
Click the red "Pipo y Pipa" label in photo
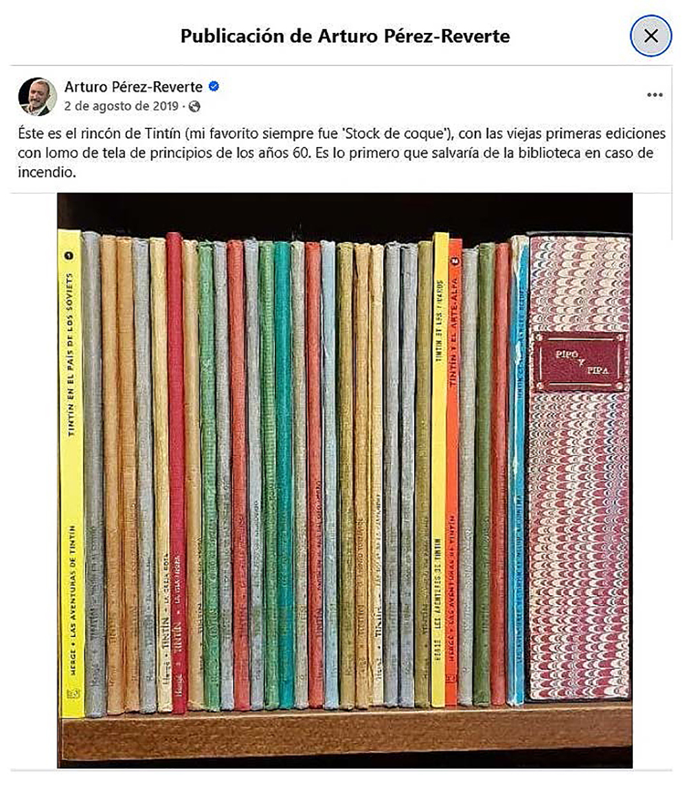[x=581, y=362]
